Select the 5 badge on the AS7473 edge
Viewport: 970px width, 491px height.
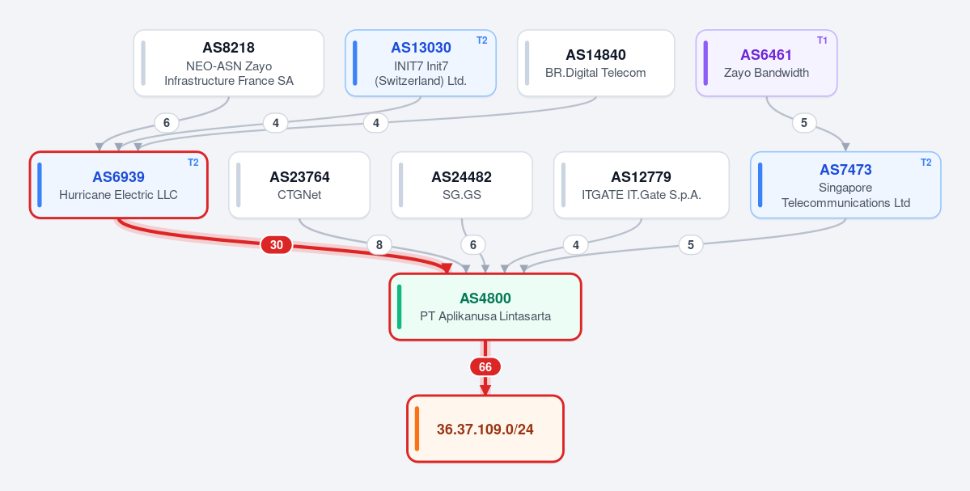[x=691, y=245]
